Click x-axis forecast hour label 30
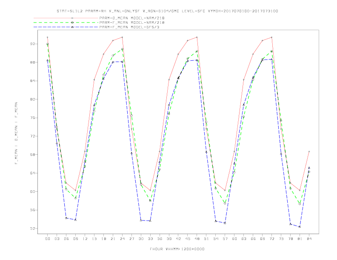 point(141,239)
